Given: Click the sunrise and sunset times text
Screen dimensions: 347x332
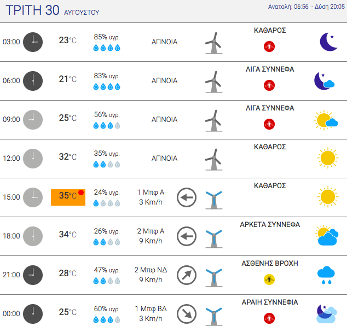Looking at the screenshot, I should 306,7.
